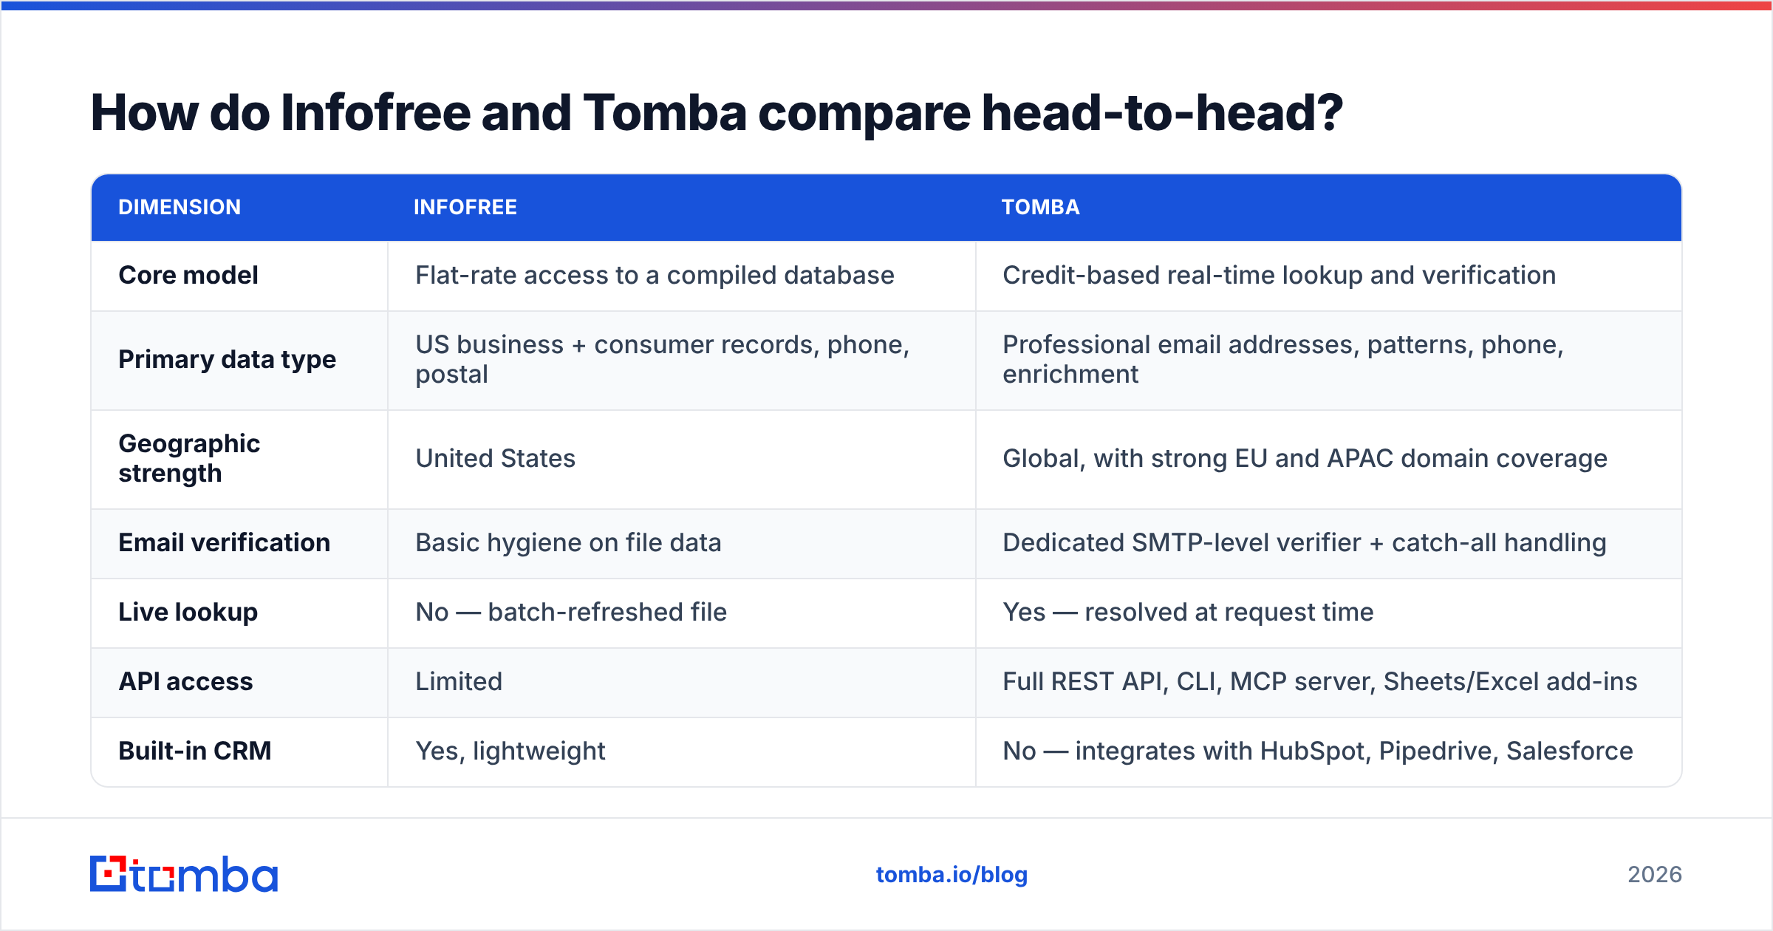1773x931 pixels.
Task: Click the INFOFREE column header
Action: [x=465, y=207]
